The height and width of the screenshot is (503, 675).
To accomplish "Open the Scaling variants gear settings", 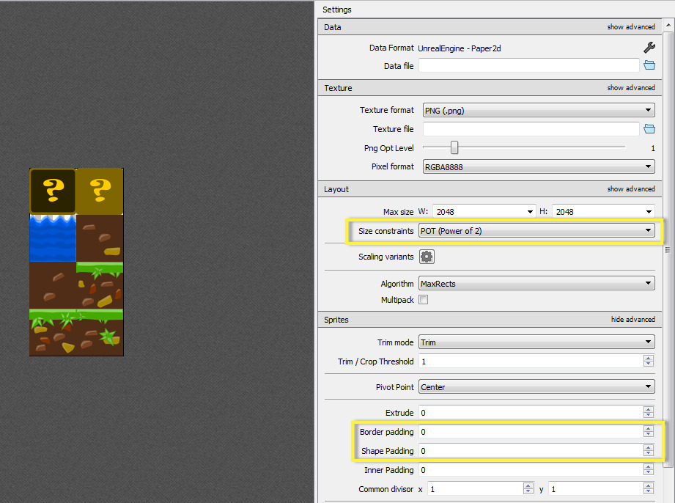I will pyautogui.click(x=427, y=256).
